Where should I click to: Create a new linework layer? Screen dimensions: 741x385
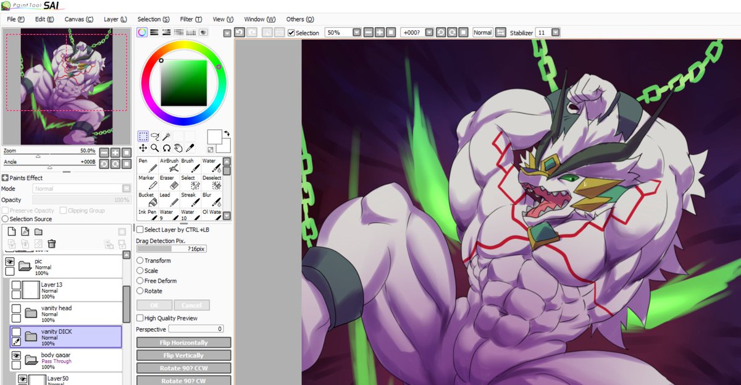click(26, 231)
